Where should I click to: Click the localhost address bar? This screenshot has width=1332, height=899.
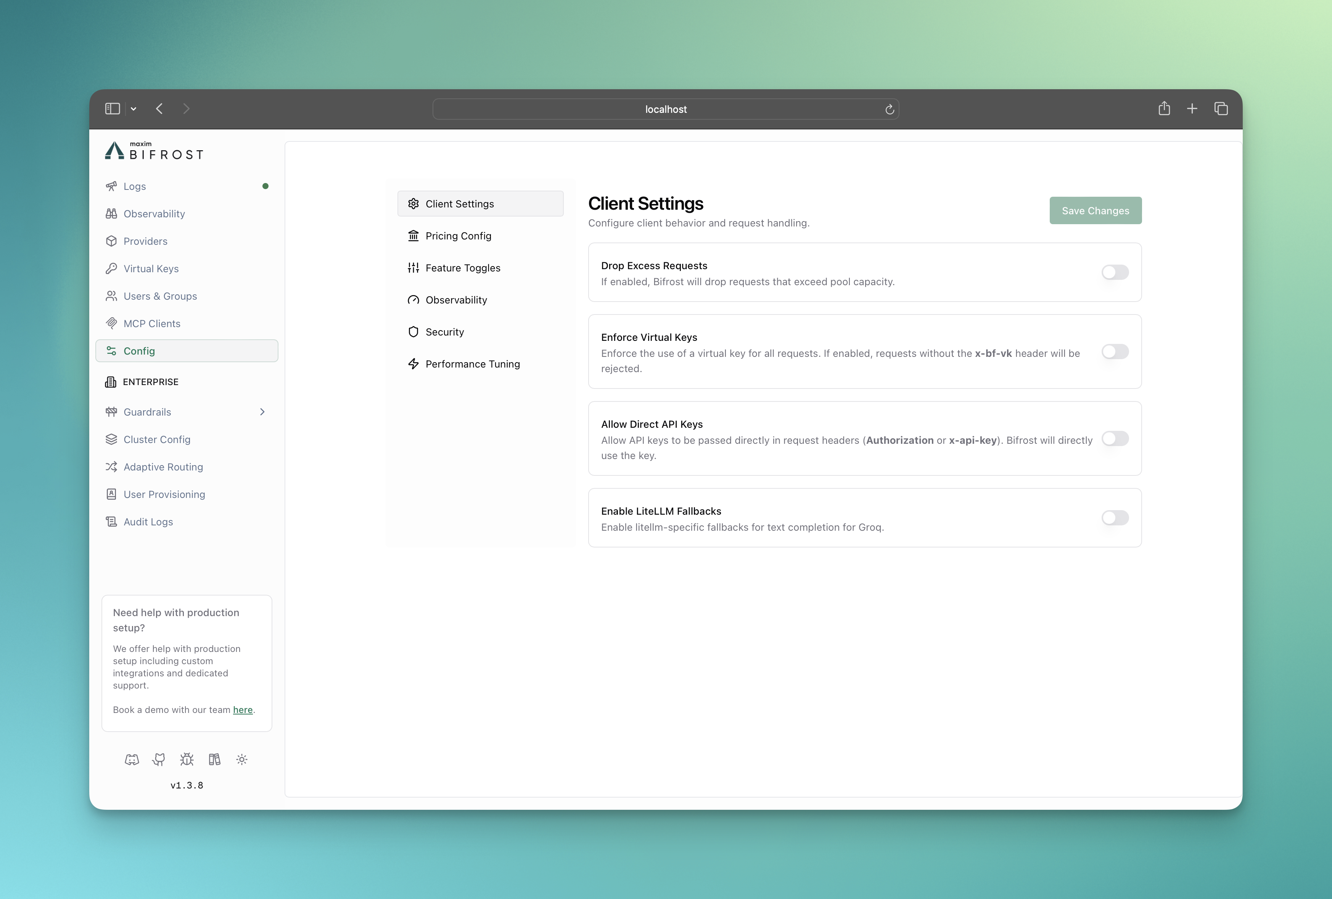pyautogui.click(x=665, y=109)
